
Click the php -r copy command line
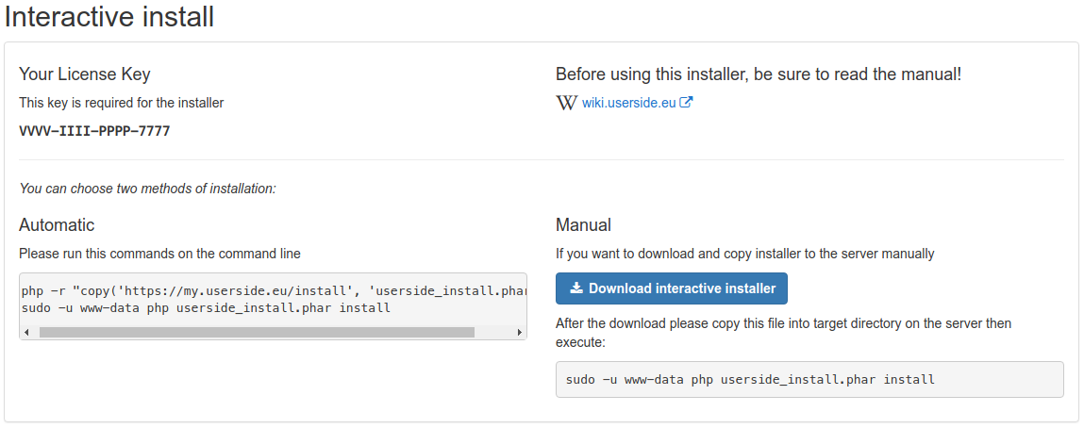coord(272,290)
